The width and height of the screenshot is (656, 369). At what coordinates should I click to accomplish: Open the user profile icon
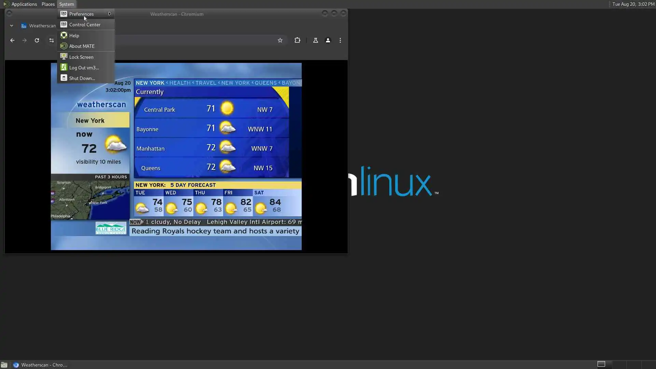(328, 40)
